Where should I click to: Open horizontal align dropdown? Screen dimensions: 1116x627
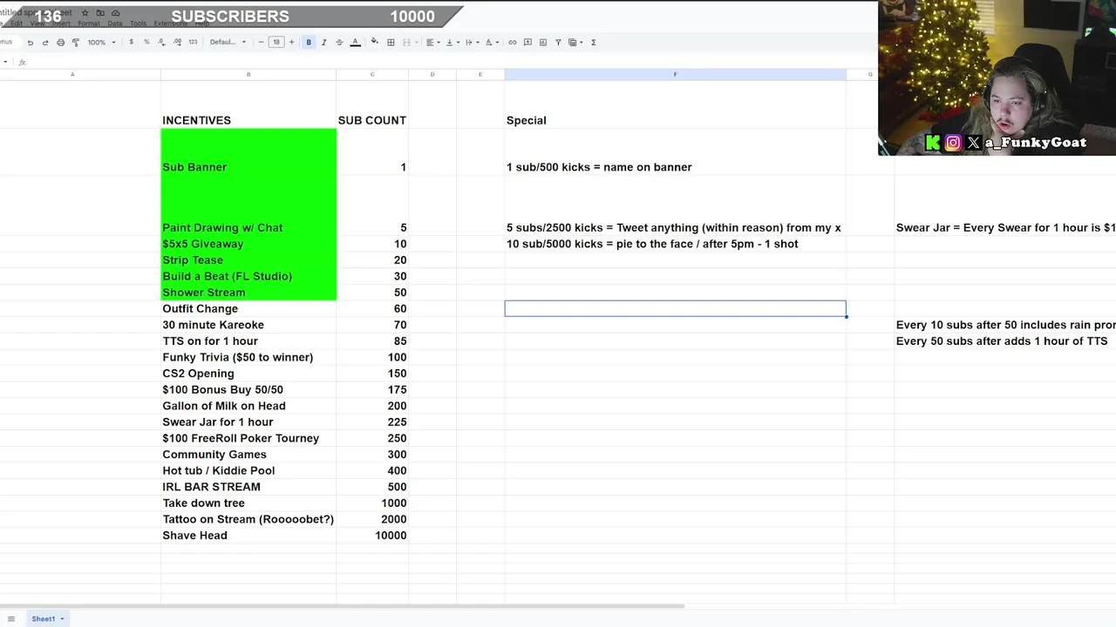pos(432,42)
